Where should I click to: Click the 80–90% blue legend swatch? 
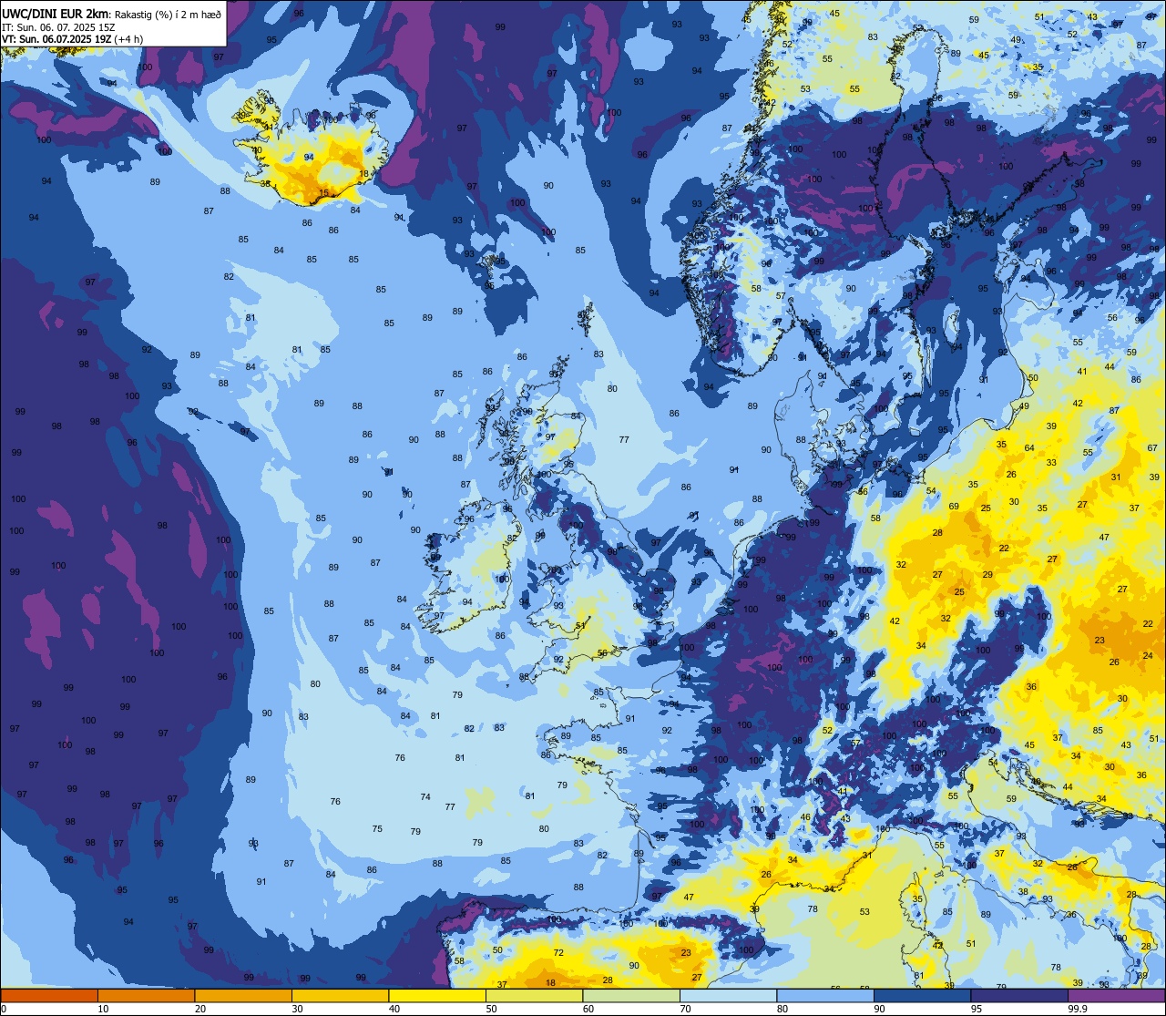point(825,995)
